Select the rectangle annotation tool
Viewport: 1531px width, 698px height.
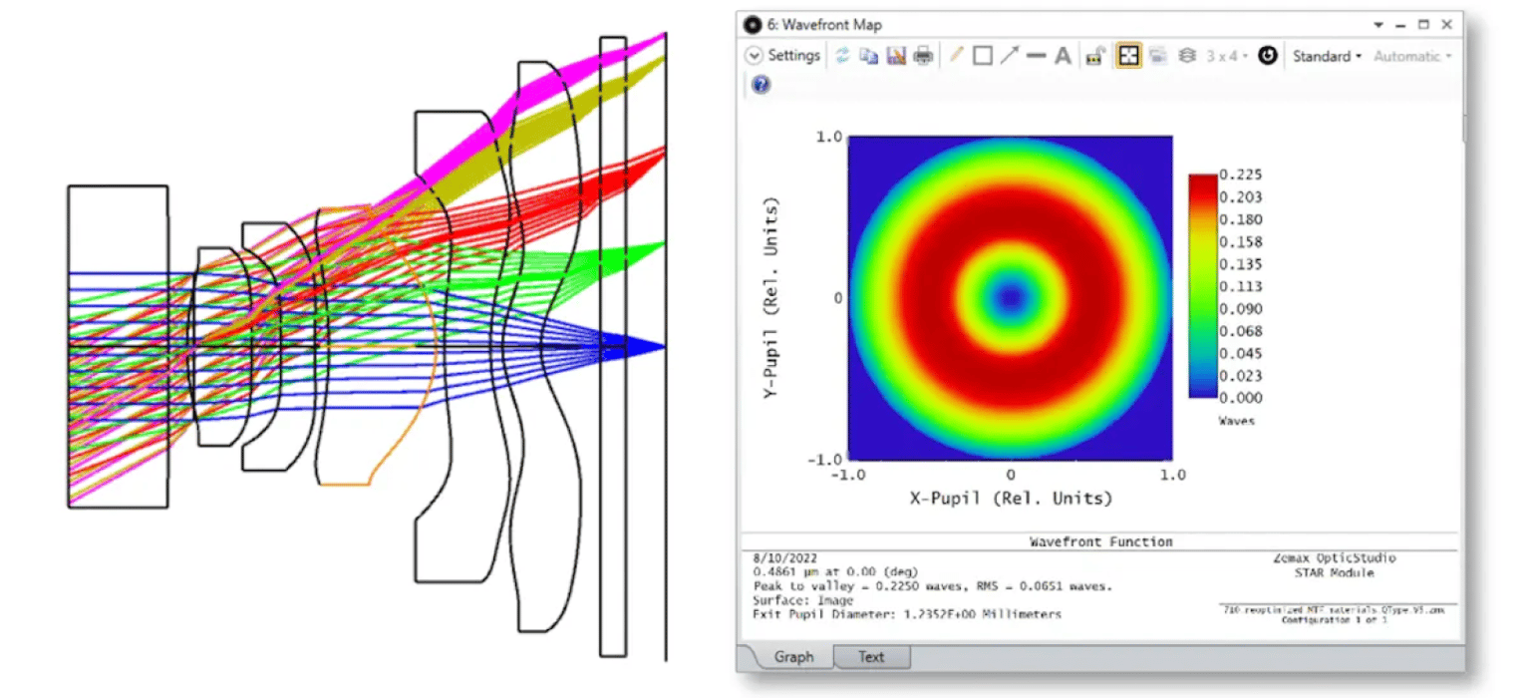tap(983, 56)
